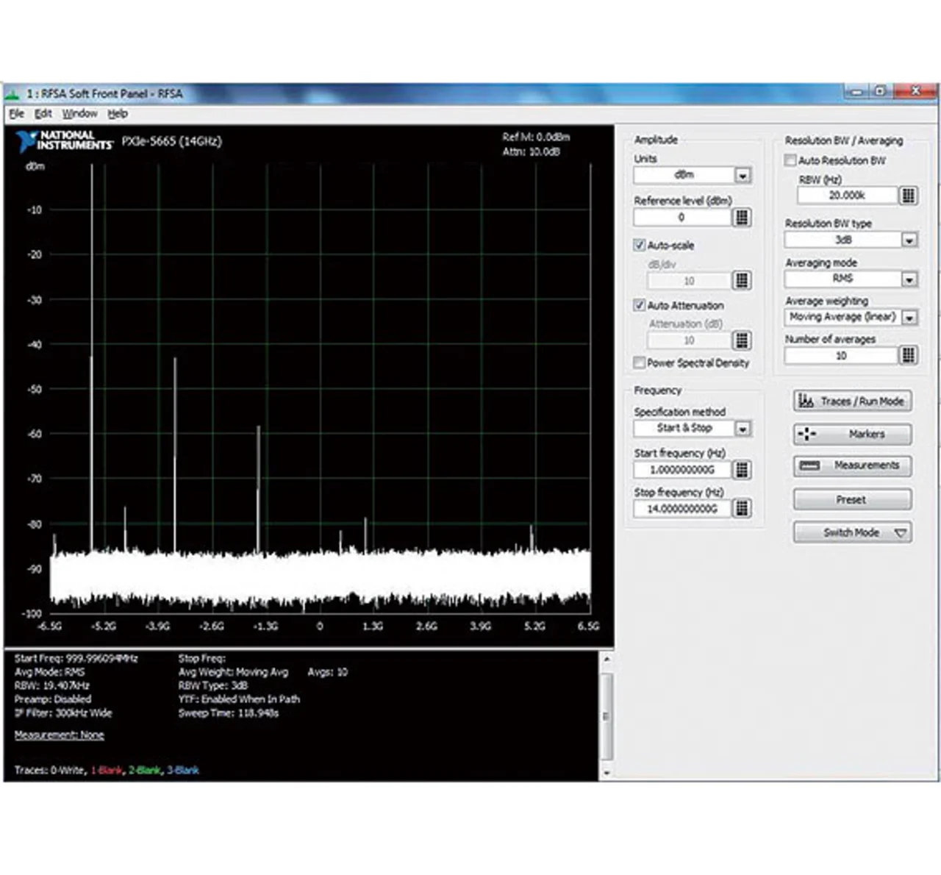Click the RBW (Hz) value field 20.000k
This screenshot has width=941, height=875.
pyautogui.click(x=847, y=196)
